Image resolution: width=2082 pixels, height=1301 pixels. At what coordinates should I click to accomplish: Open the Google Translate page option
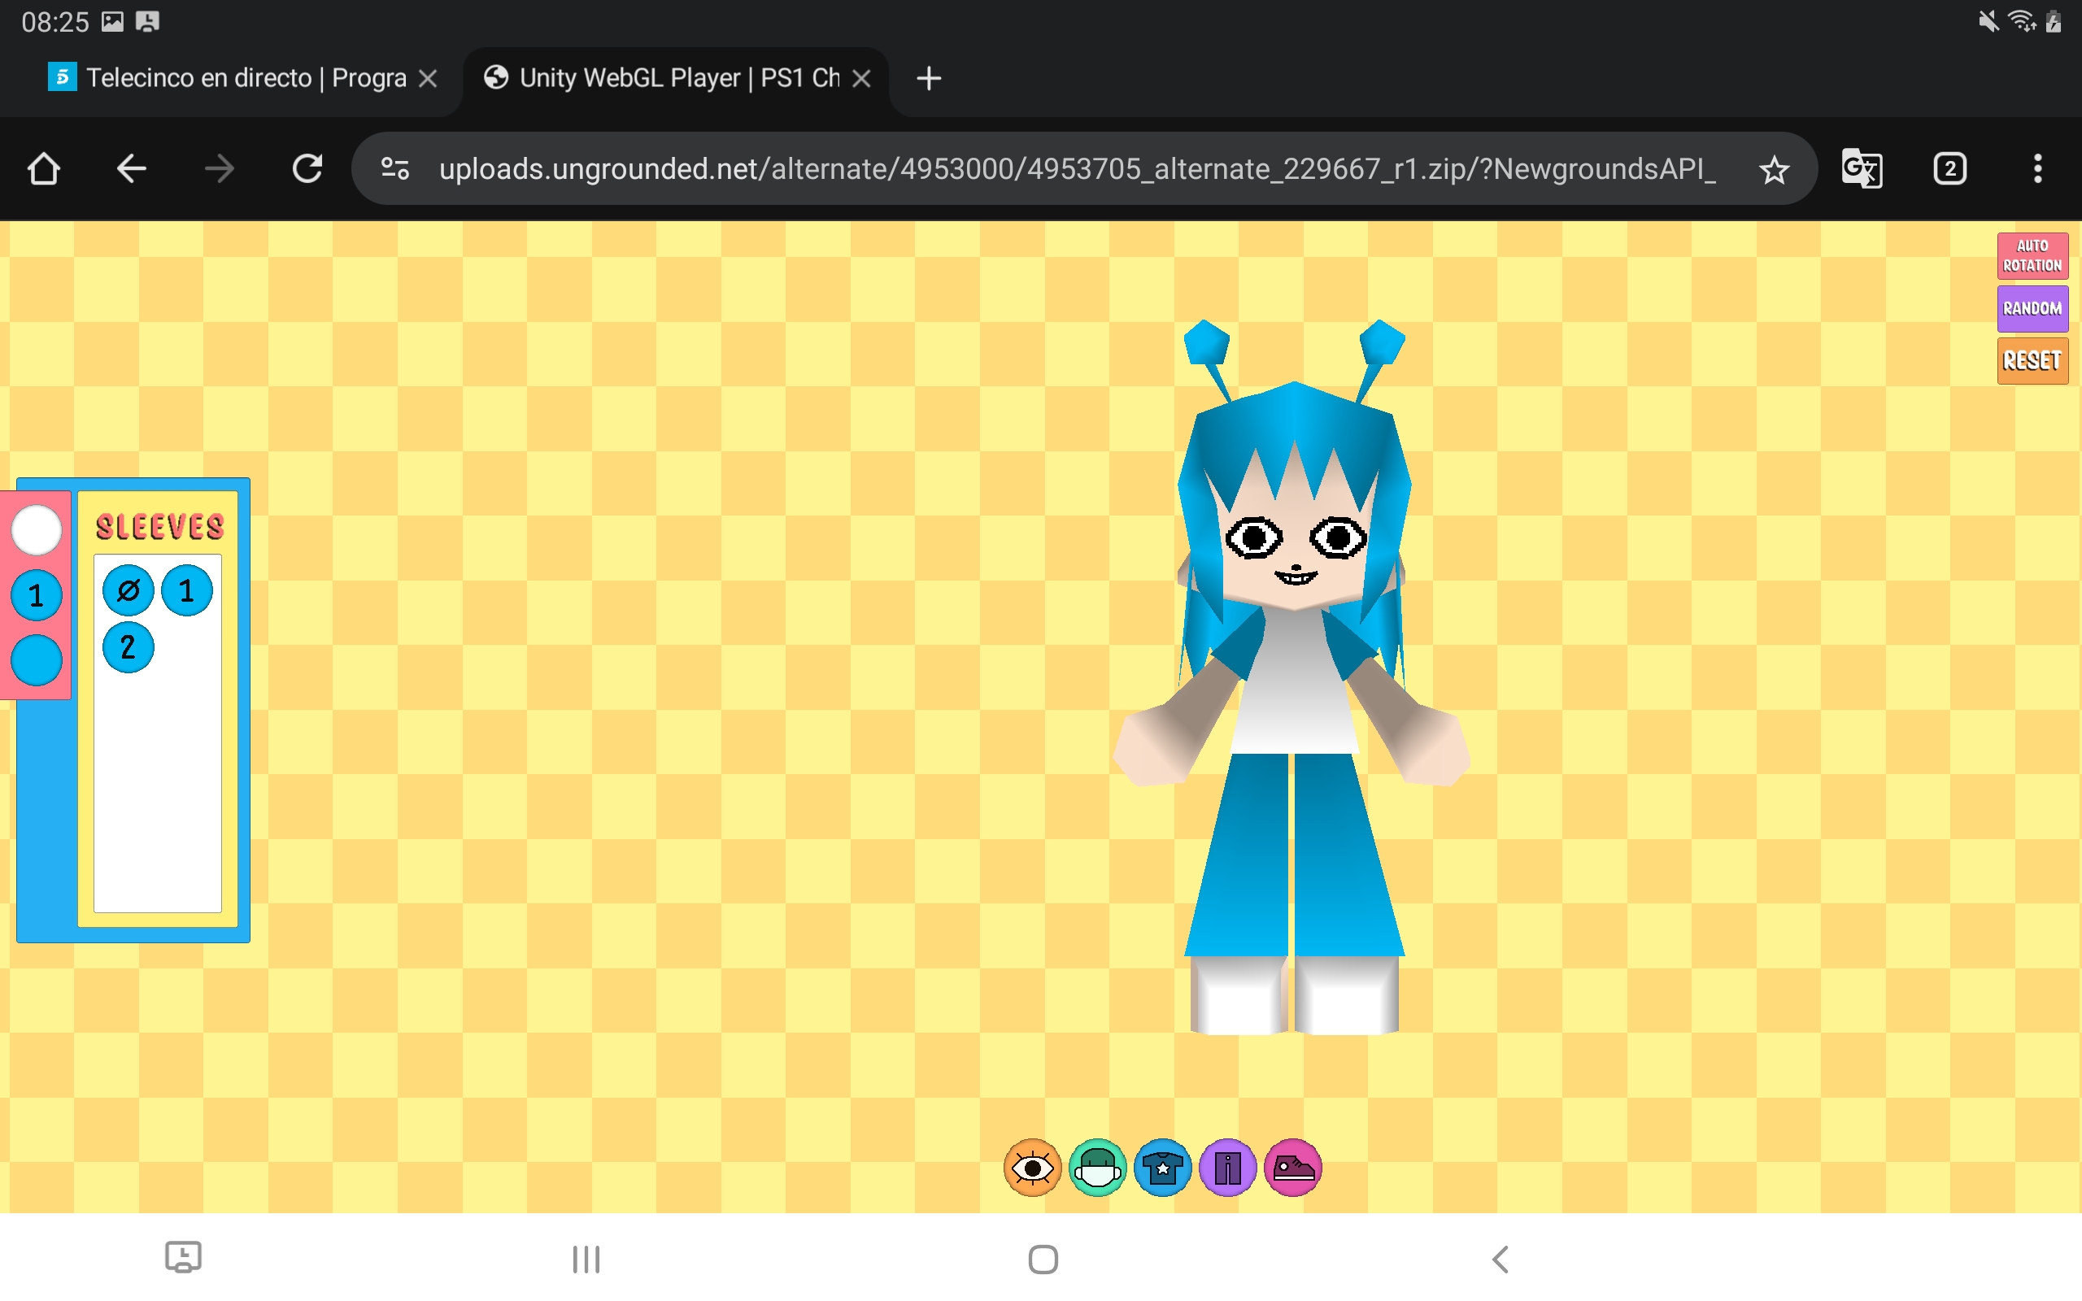(1862, 168)
